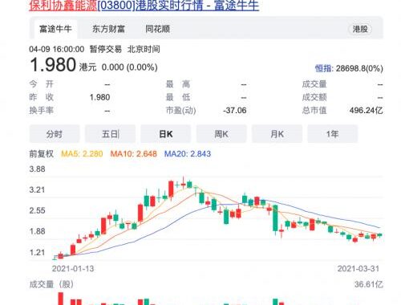Switch to the 同花顺 tab
The width and height of the screenshot is (401, 305).
(158, 29)
